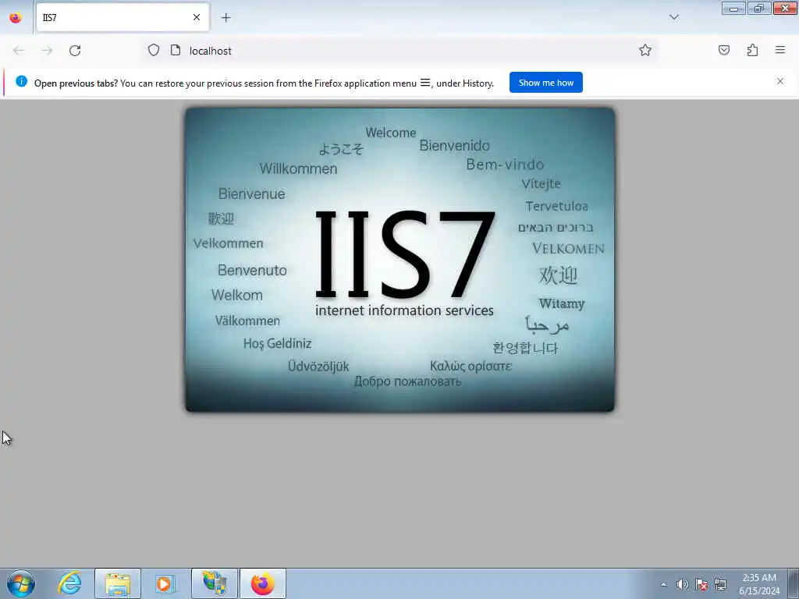Go forward one page
The height and width of the screenshot is (599, 799).
click(47, 51)
